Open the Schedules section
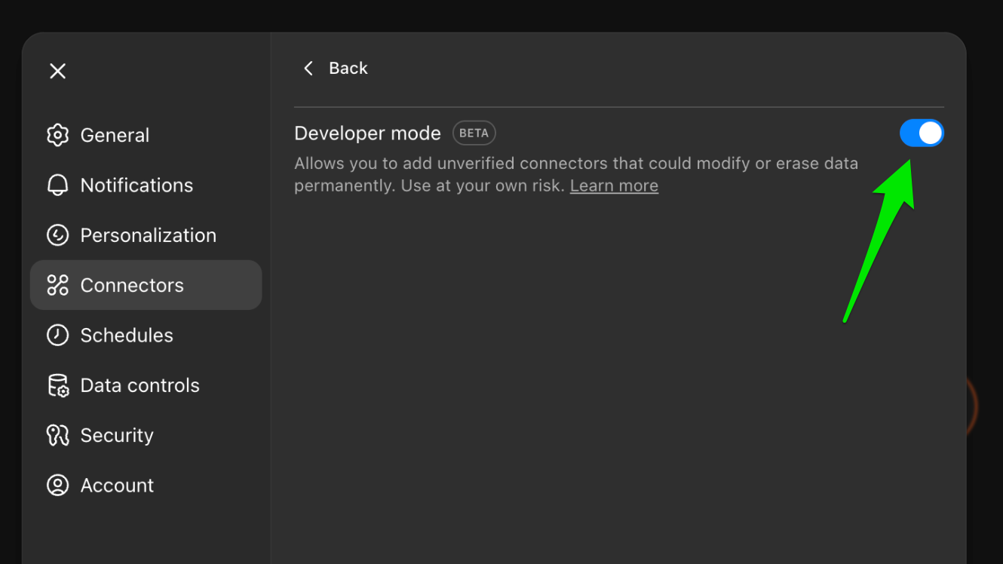1003x564 pixels. (127, 335)
